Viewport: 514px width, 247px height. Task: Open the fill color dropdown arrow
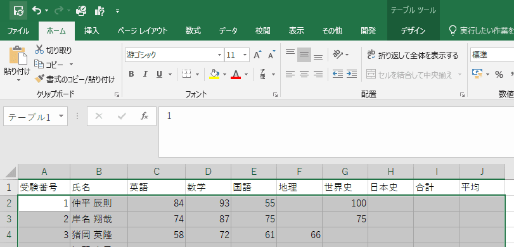tap(224, 75)
